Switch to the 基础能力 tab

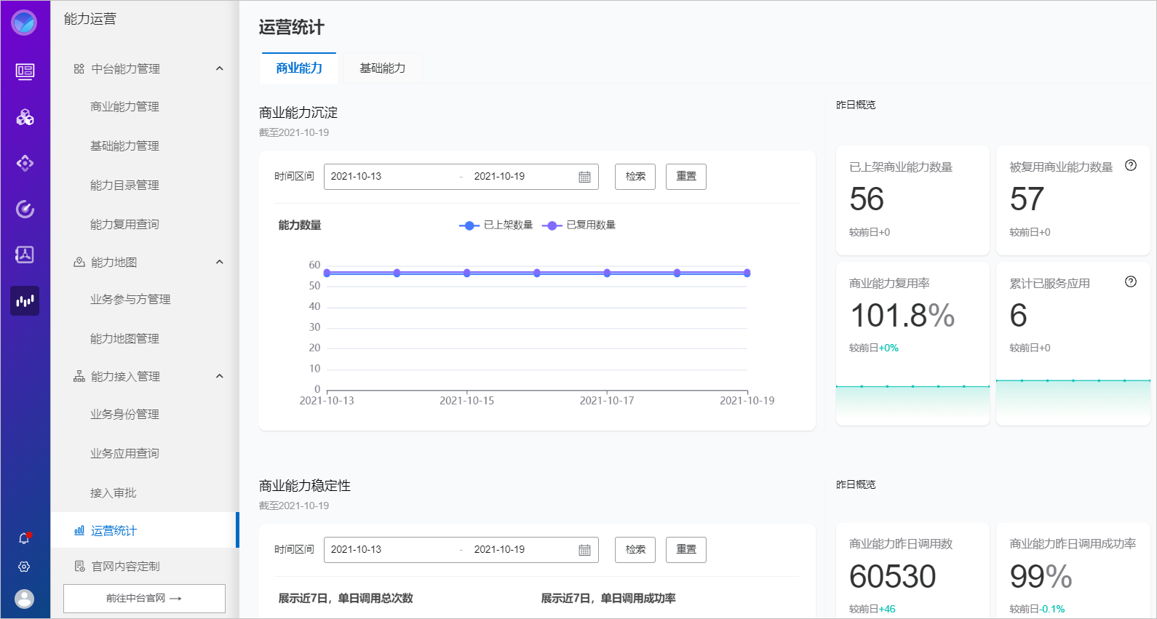(382, 68)
